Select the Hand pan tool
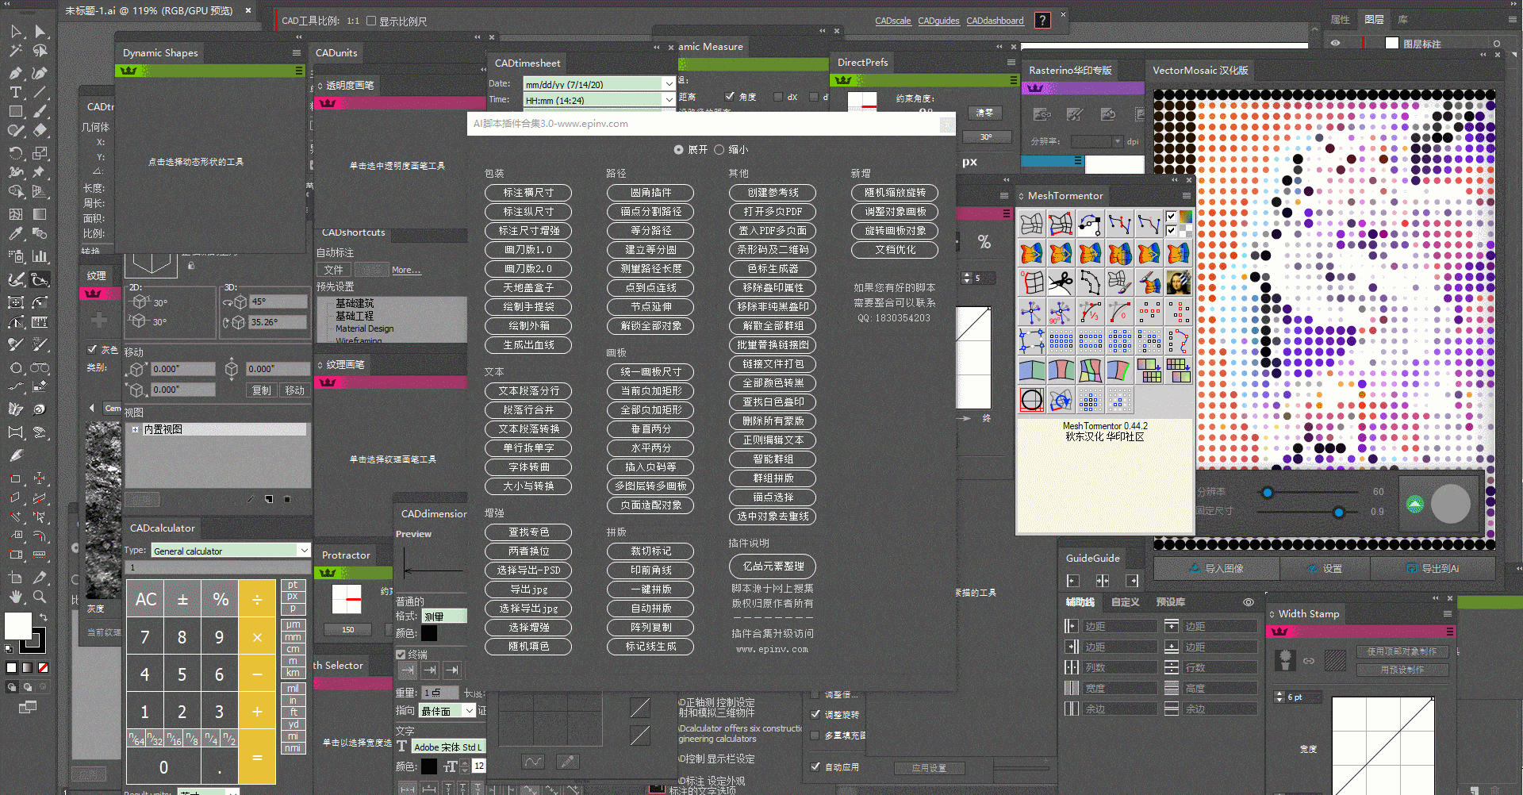Image resolution: width=1523 pixels, height=795 pixels. [x=15, y=597]
